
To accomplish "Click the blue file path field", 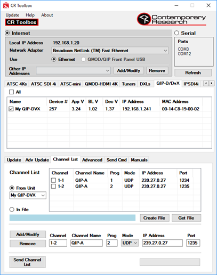I will coord(73,217).
